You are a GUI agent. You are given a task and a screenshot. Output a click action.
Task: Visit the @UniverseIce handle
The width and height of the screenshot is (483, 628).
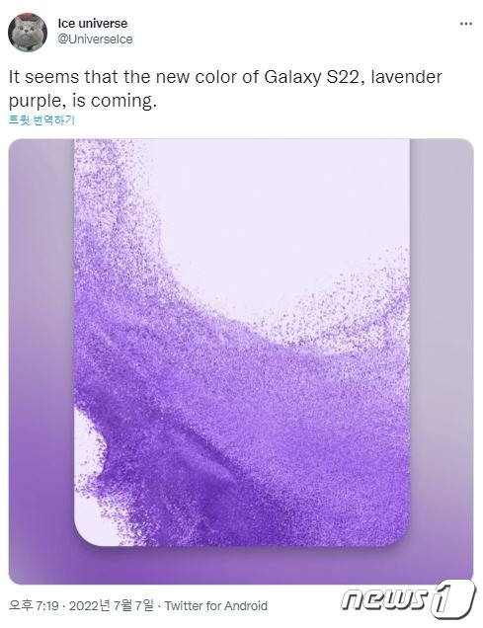coord(95,39)
